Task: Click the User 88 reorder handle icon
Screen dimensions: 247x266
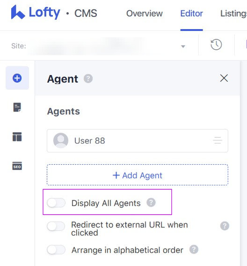Action: (x=218, y=140)
